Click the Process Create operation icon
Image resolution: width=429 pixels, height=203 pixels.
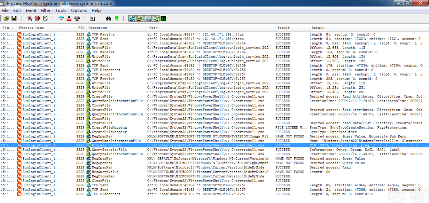tap(89, 145)
